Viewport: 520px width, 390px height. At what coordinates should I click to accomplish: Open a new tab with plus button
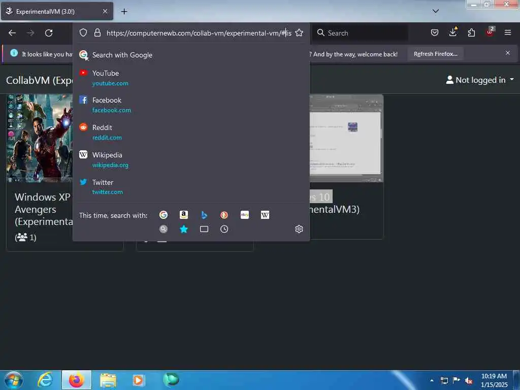pyautogui.click(x=124, y=12)
